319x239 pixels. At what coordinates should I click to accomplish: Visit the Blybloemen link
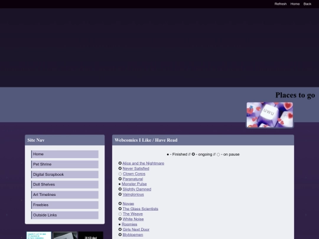[x=133, y=235]
